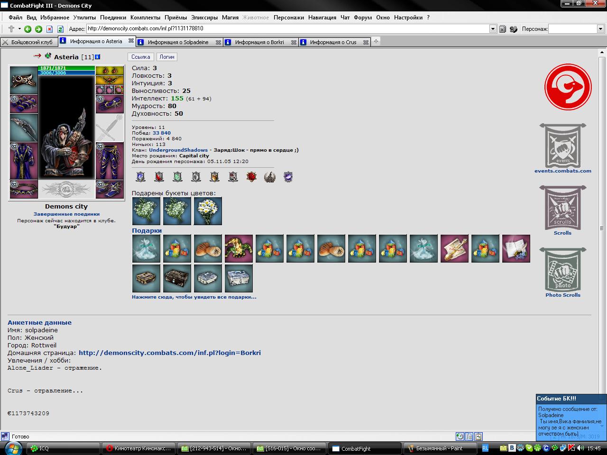Click the Логин button

point(167,57)
